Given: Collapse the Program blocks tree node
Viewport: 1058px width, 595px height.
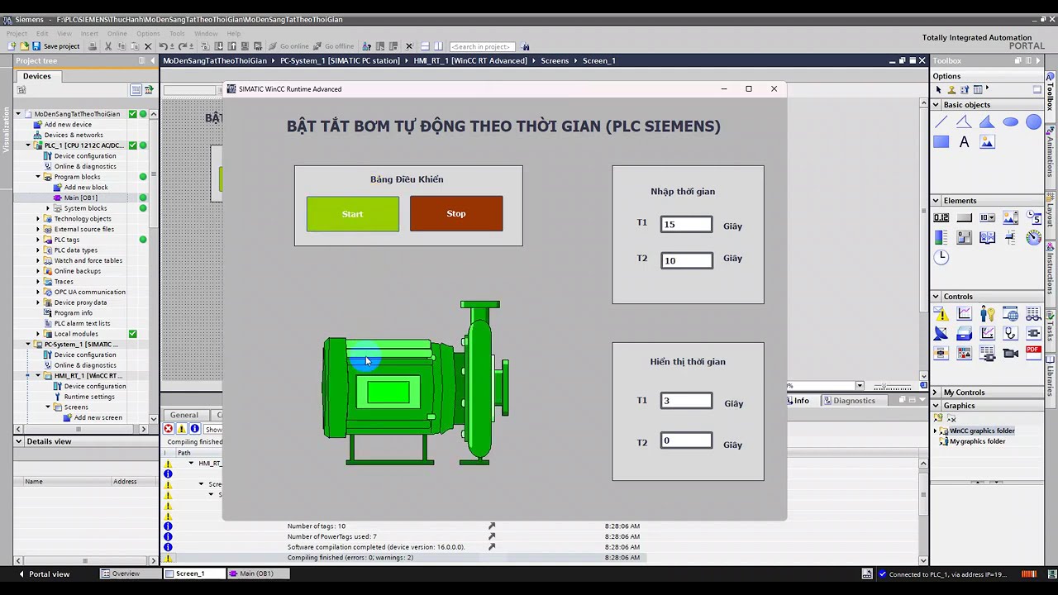Looking at the screenshot, I should (x=38, y=177).
